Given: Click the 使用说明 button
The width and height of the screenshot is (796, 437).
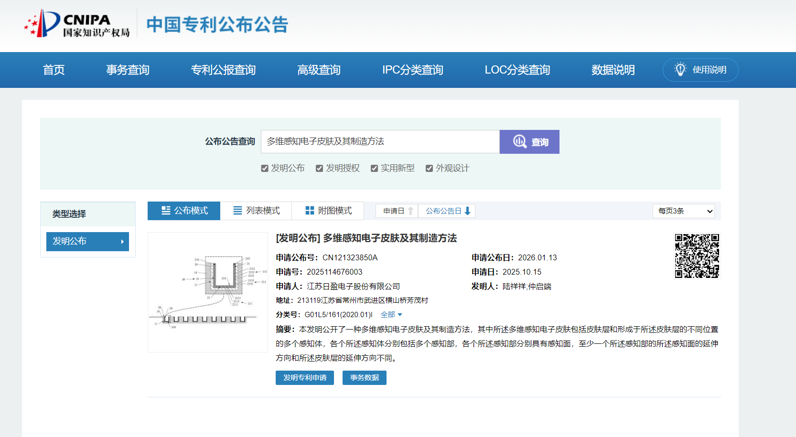Looking at the screenshot, I should pos(700,70).
